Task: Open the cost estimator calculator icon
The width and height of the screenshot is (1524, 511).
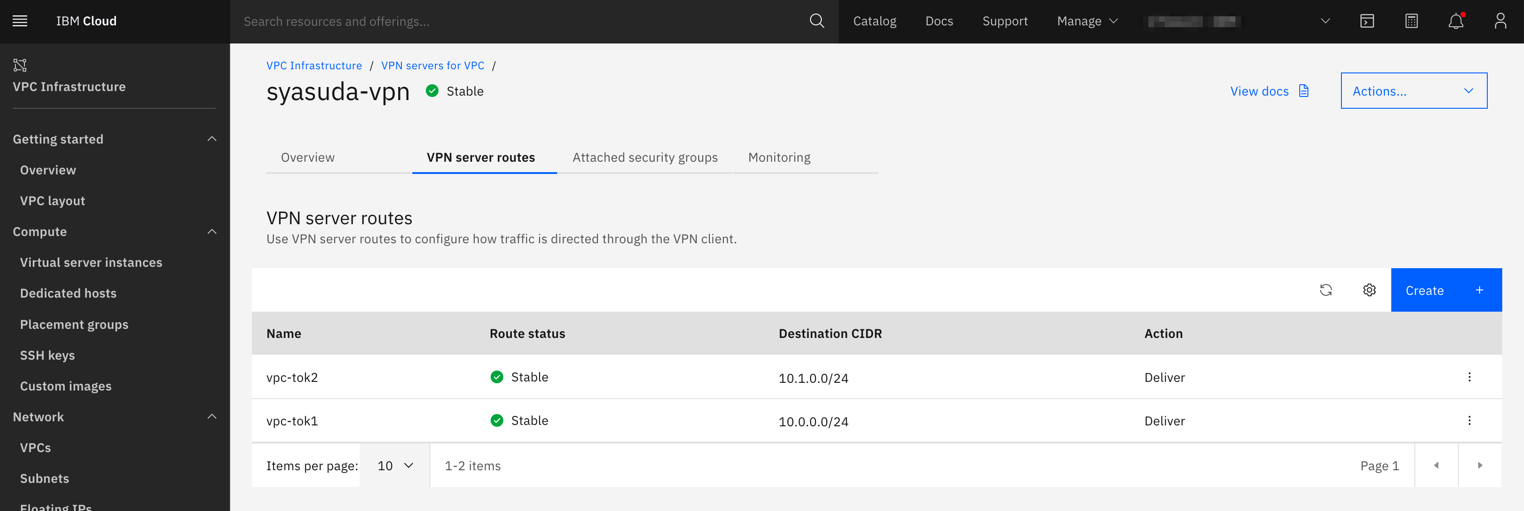Action: 1411,21
